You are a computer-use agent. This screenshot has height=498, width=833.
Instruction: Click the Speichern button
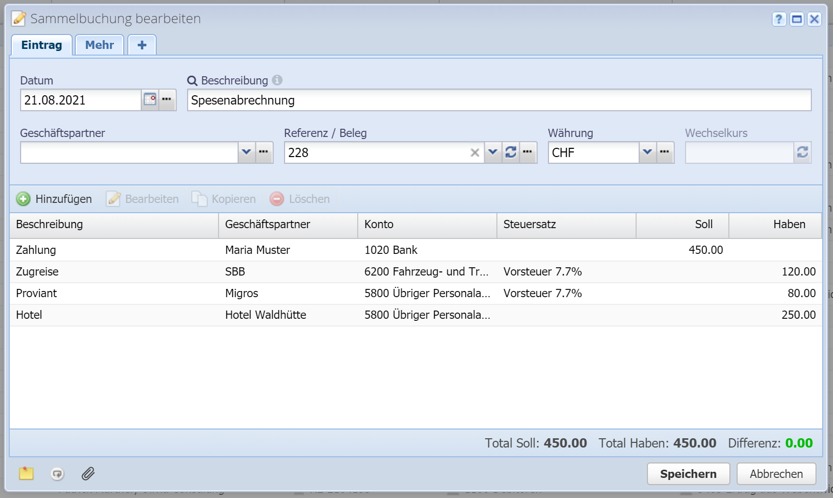[x=688, y=474]
